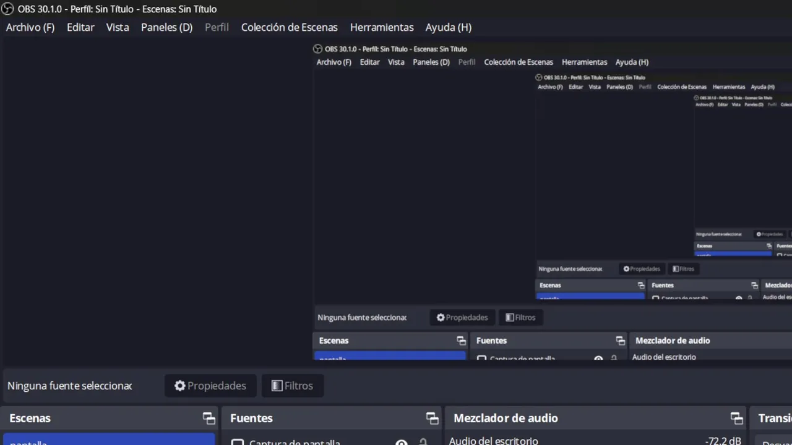The height and width of the screenshot is (445, 792).
Task: Toggle the lock icon on main Captura de pantalla
Action: (423, 442)
